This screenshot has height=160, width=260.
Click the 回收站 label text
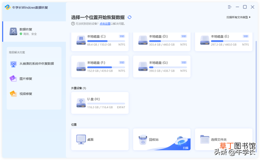[x=154, y=140]
